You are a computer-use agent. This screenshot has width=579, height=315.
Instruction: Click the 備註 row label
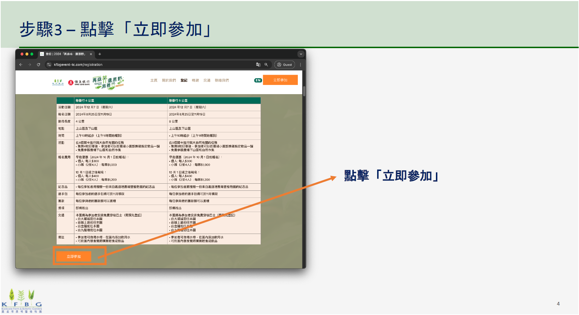click(61, 237)
